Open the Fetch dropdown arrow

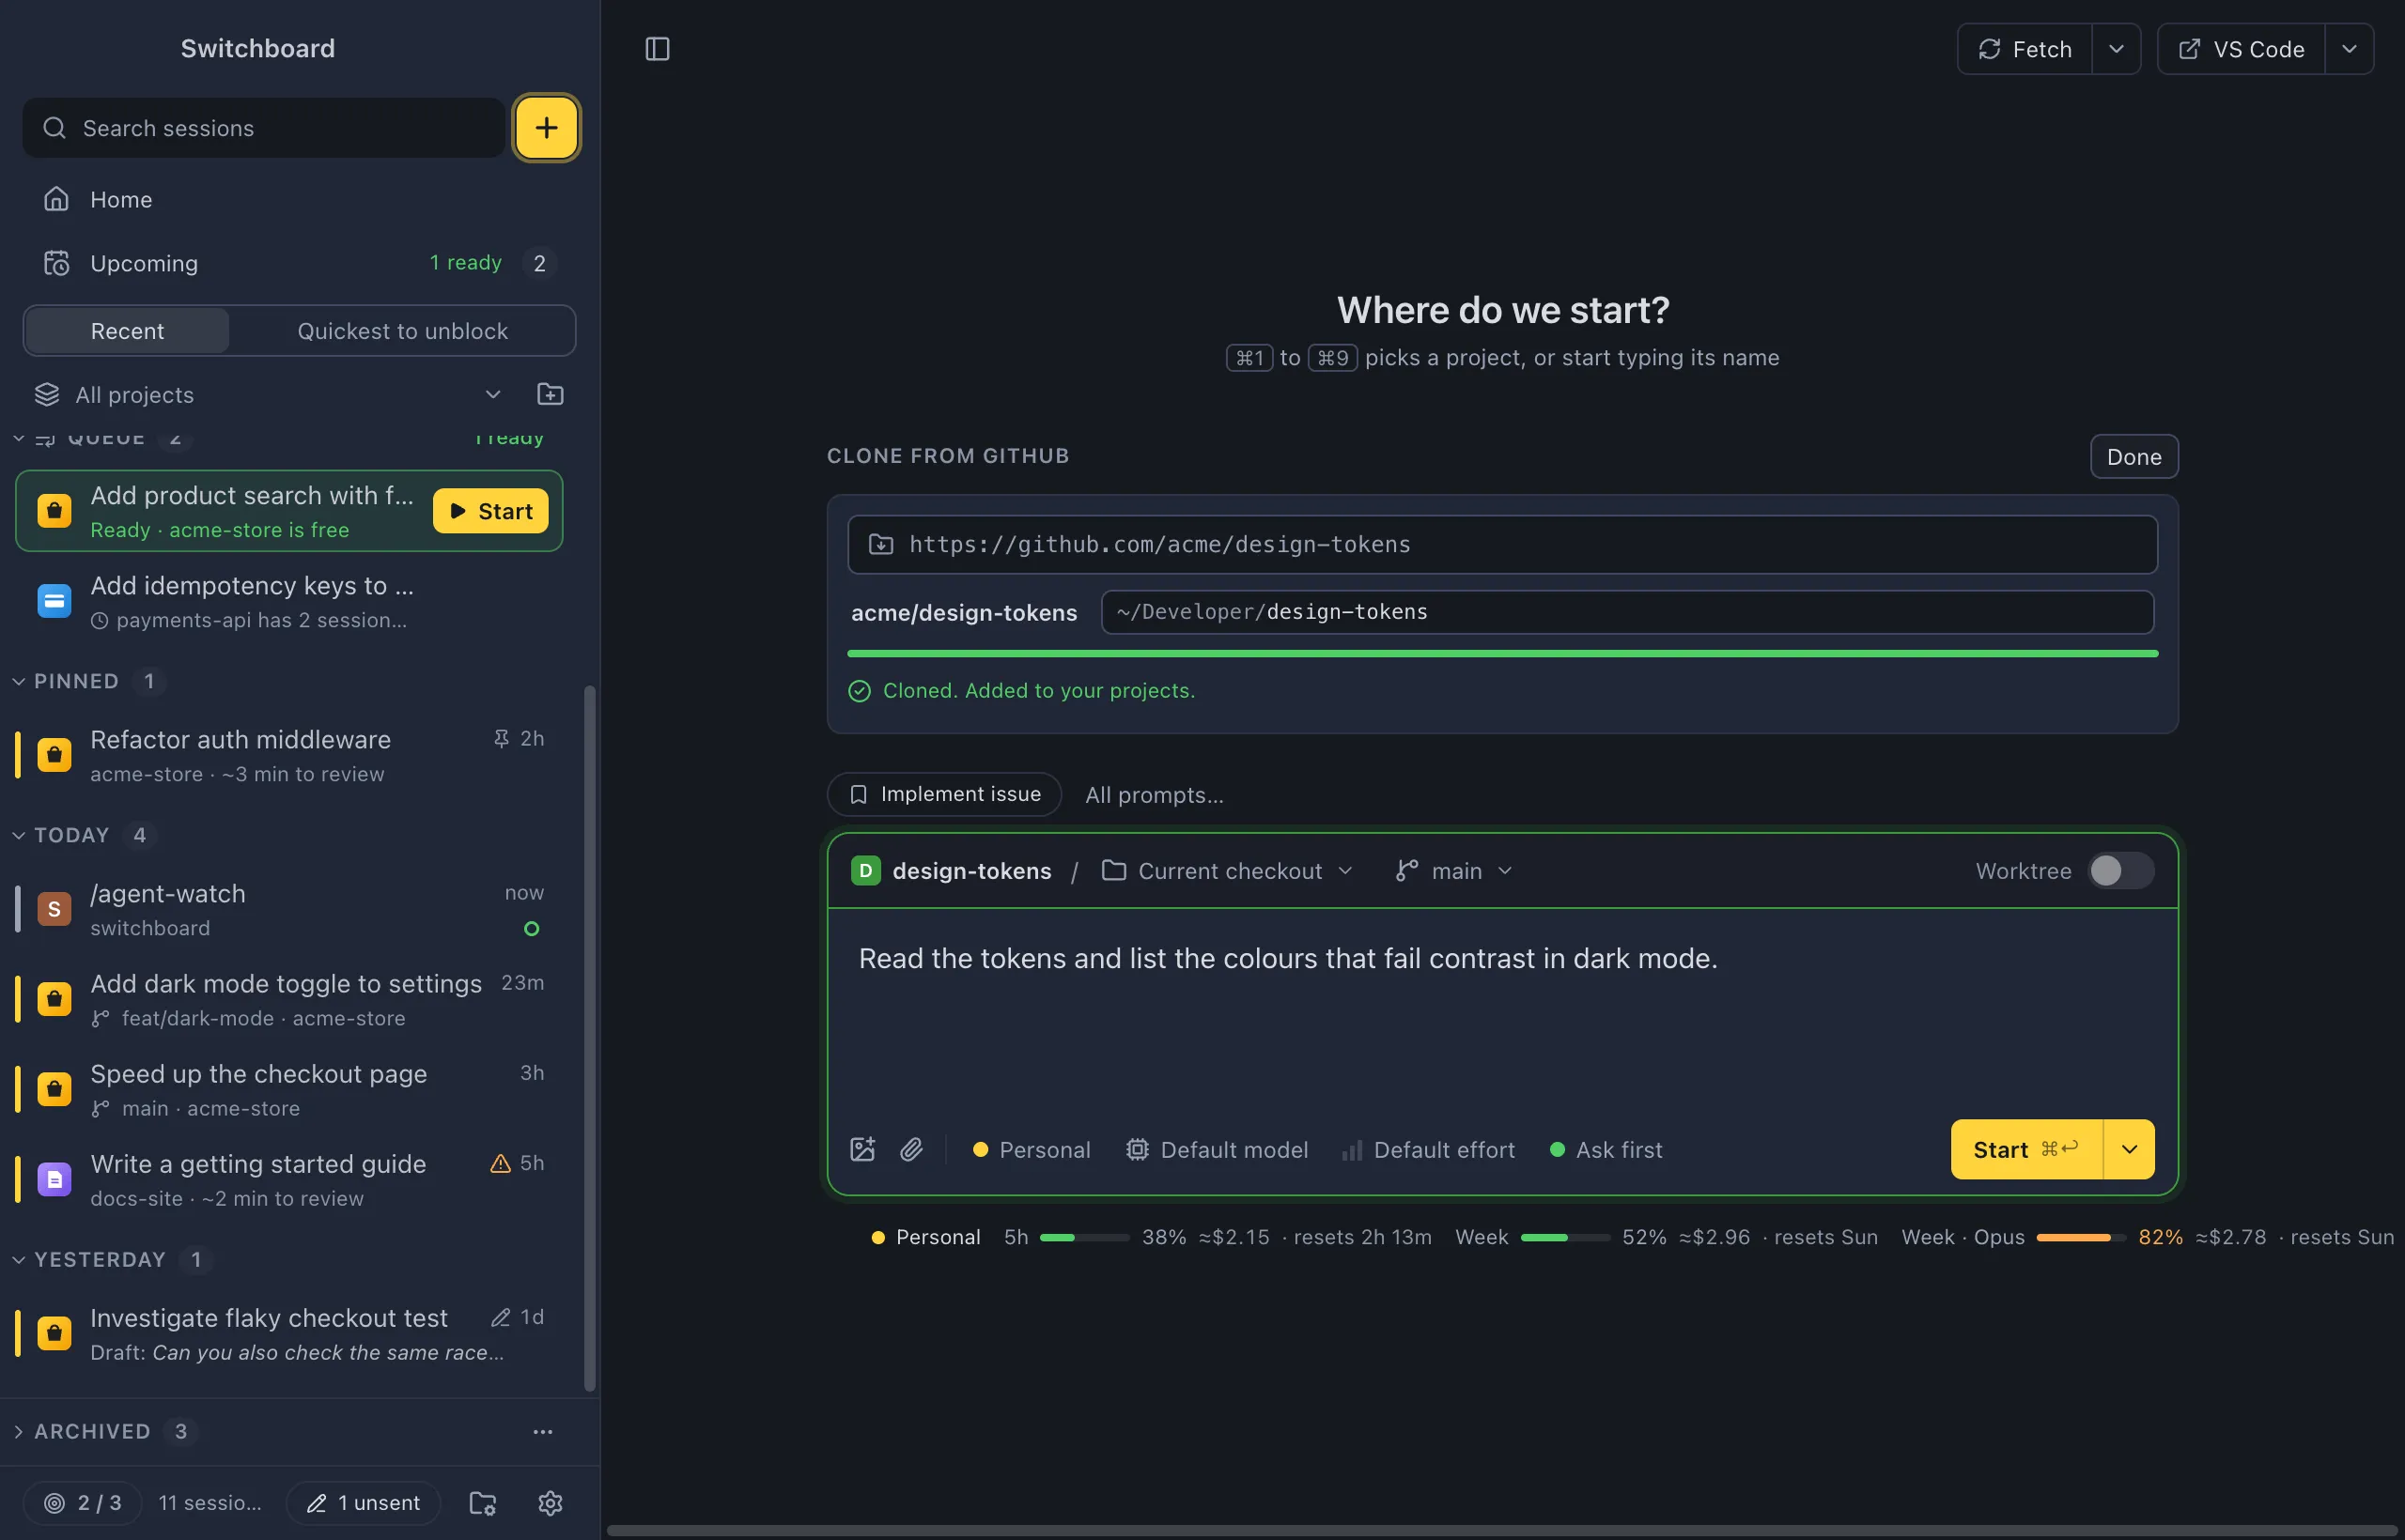point(2116,49)
